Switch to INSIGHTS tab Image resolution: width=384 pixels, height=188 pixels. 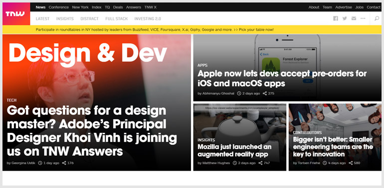coord(65,18)
